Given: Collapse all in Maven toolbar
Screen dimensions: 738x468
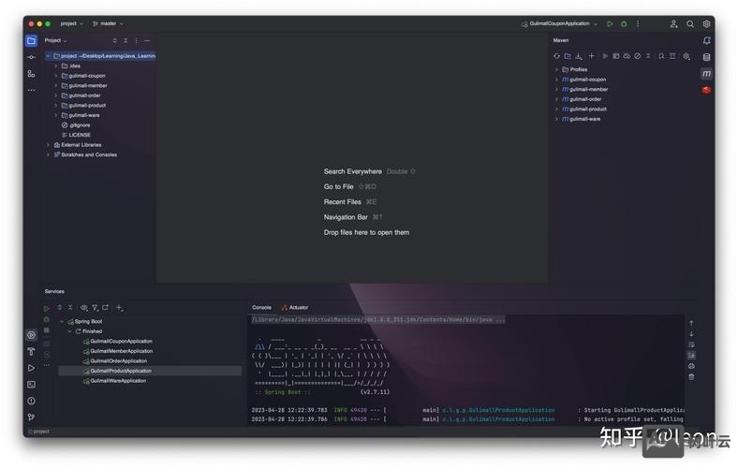Looking at the screenshot, I should (x=648, y=56).
